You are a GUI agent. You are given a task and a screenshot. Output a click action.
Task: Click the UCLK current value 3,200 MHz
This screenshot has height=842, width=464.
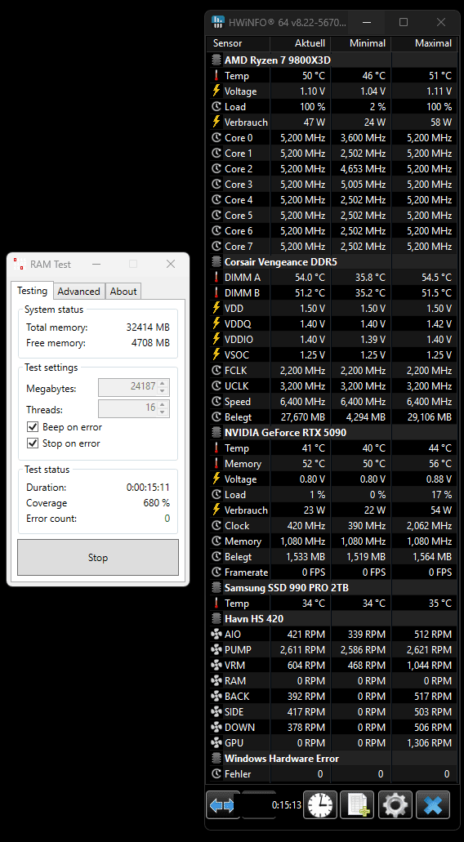point(302,386)
